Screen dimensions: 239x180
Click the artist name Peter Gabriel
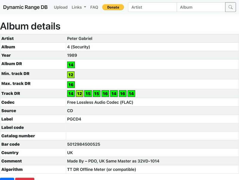click(79, 38)
